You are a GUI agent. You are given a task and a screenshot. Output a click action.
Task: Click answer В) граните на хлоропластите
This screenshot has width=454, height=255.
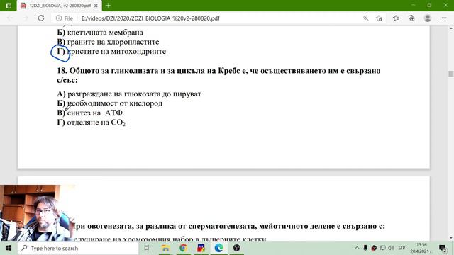(x=108, y=42)
